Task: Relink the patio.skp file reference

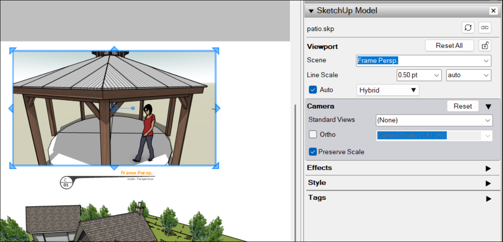Action: [x=484, y=27]
